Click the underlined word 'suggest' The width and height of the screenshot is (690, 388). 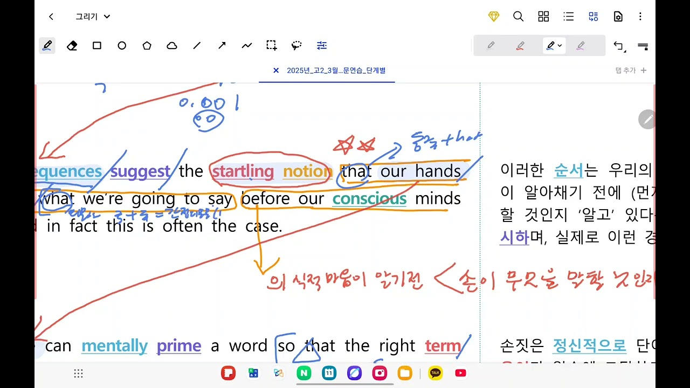coord(140,172)
